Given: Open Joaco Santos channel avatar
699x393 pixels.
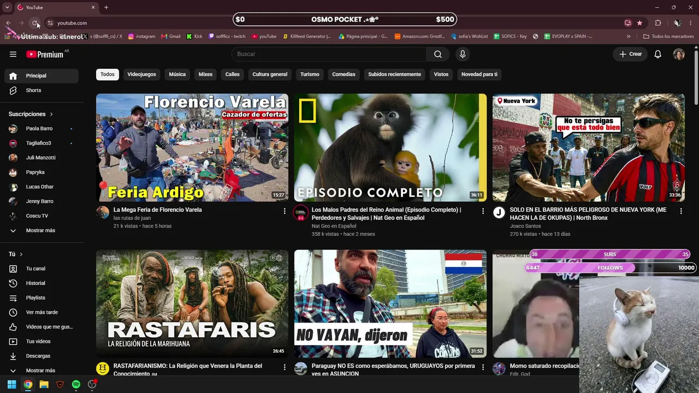Looking at the screenshot, I should point(499,213).
